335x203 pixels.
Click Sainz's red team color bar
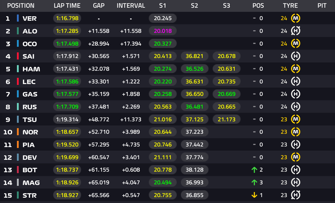click(18, 56)
